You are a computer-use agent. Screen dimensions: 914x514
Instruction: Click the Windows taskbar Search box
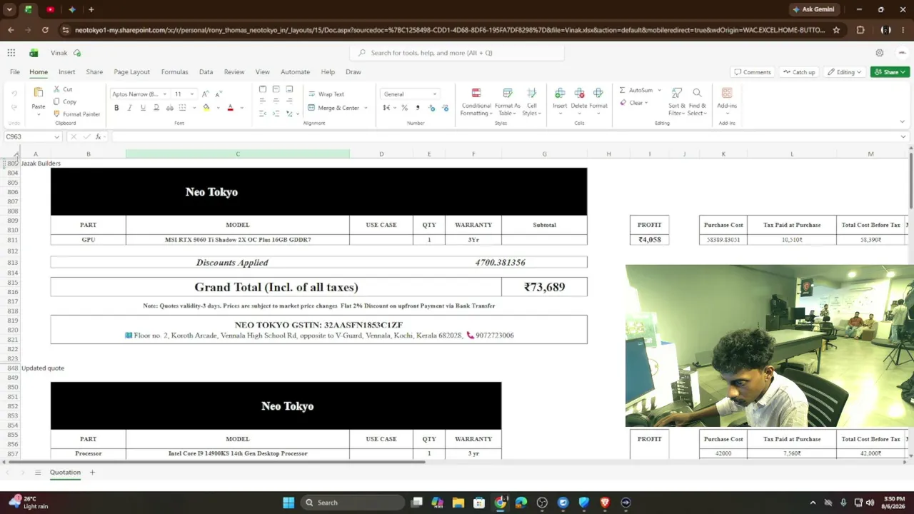tap(352, 503)
